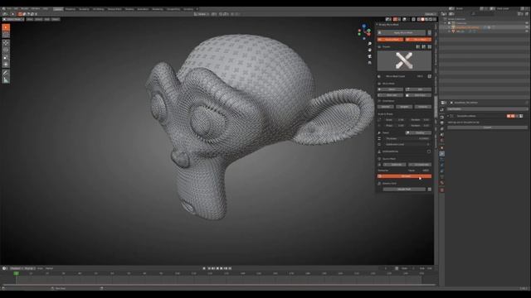Toggle checkbox in the Subdivide row
The width and height of the screenshot is (531, 298).
coord(429,151)
